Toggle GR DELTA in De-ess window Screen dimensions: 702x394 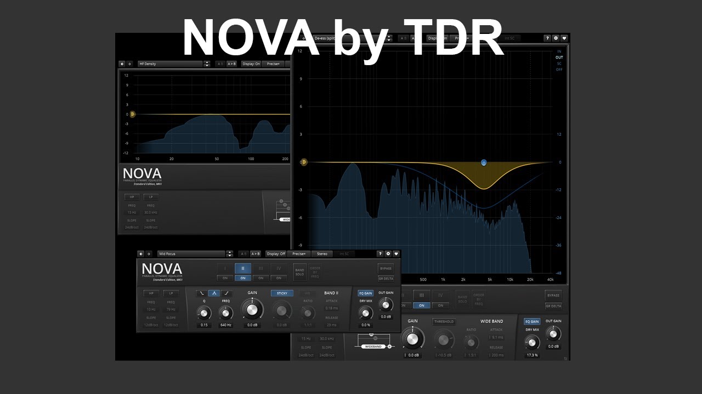(554, 306)
